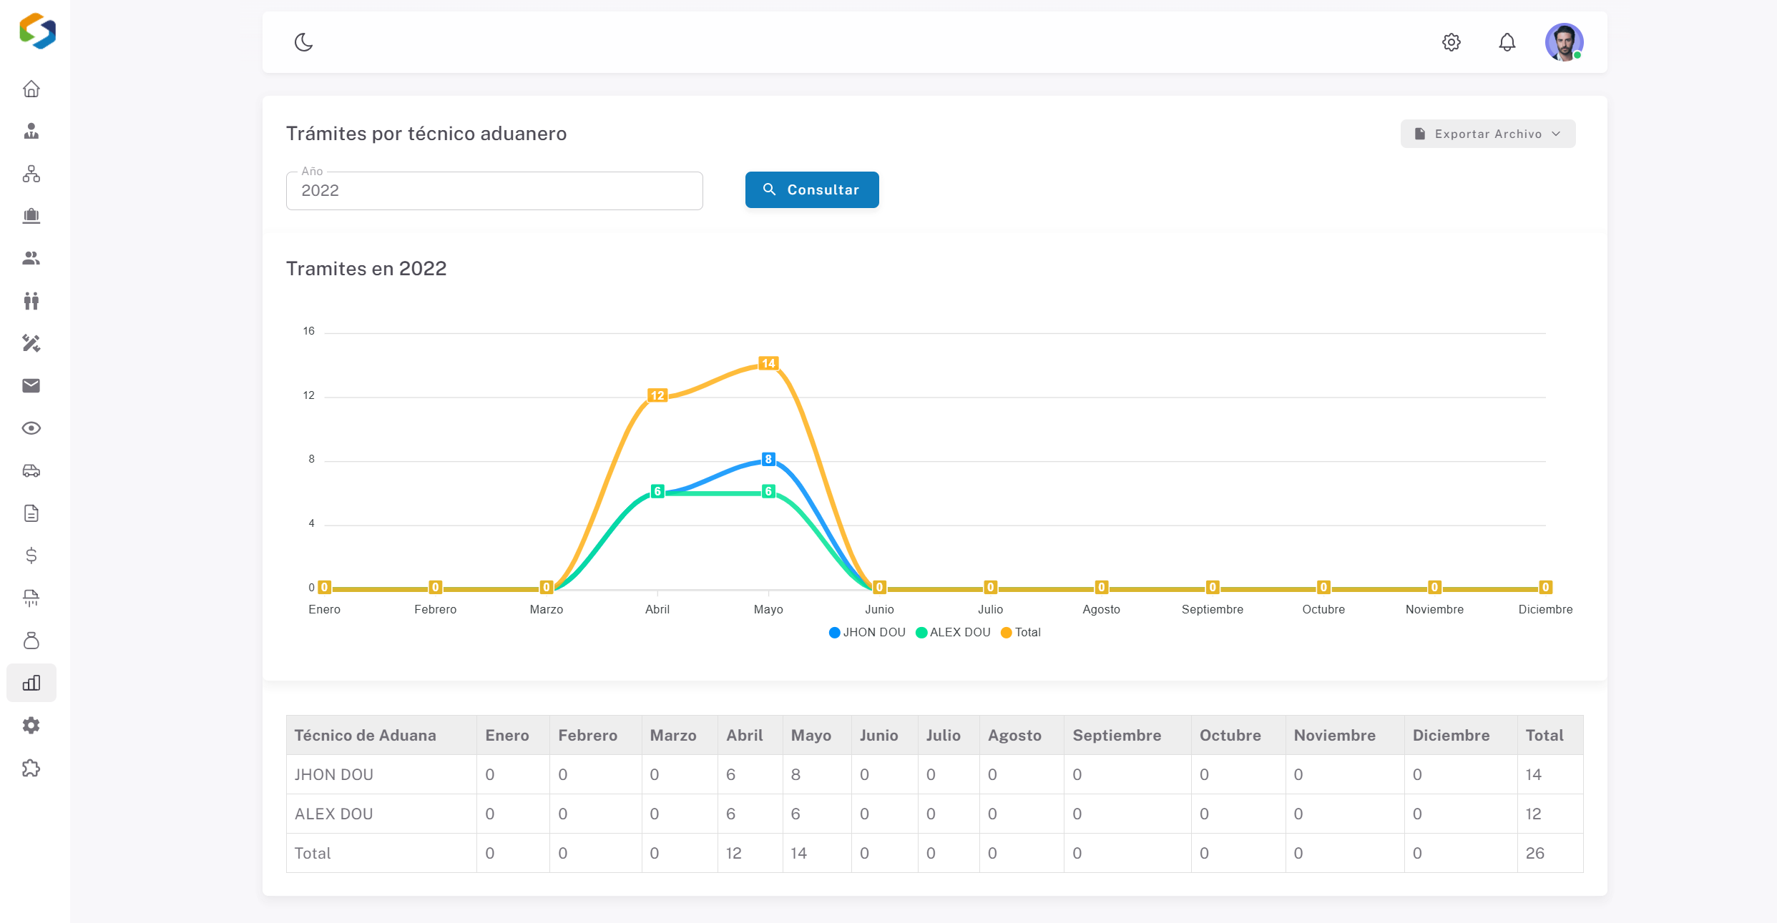Select the bar chart reports sidebar icon
This screenshot has height=923, width=1777.
[31, 683]
